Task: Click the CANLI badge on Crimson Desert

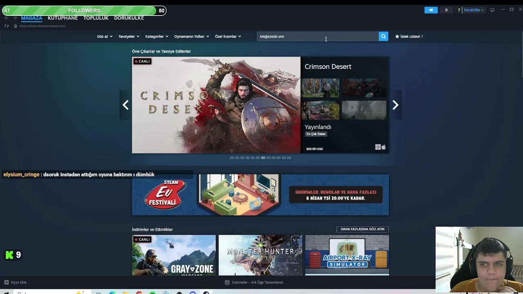Action: pos(142,61)
